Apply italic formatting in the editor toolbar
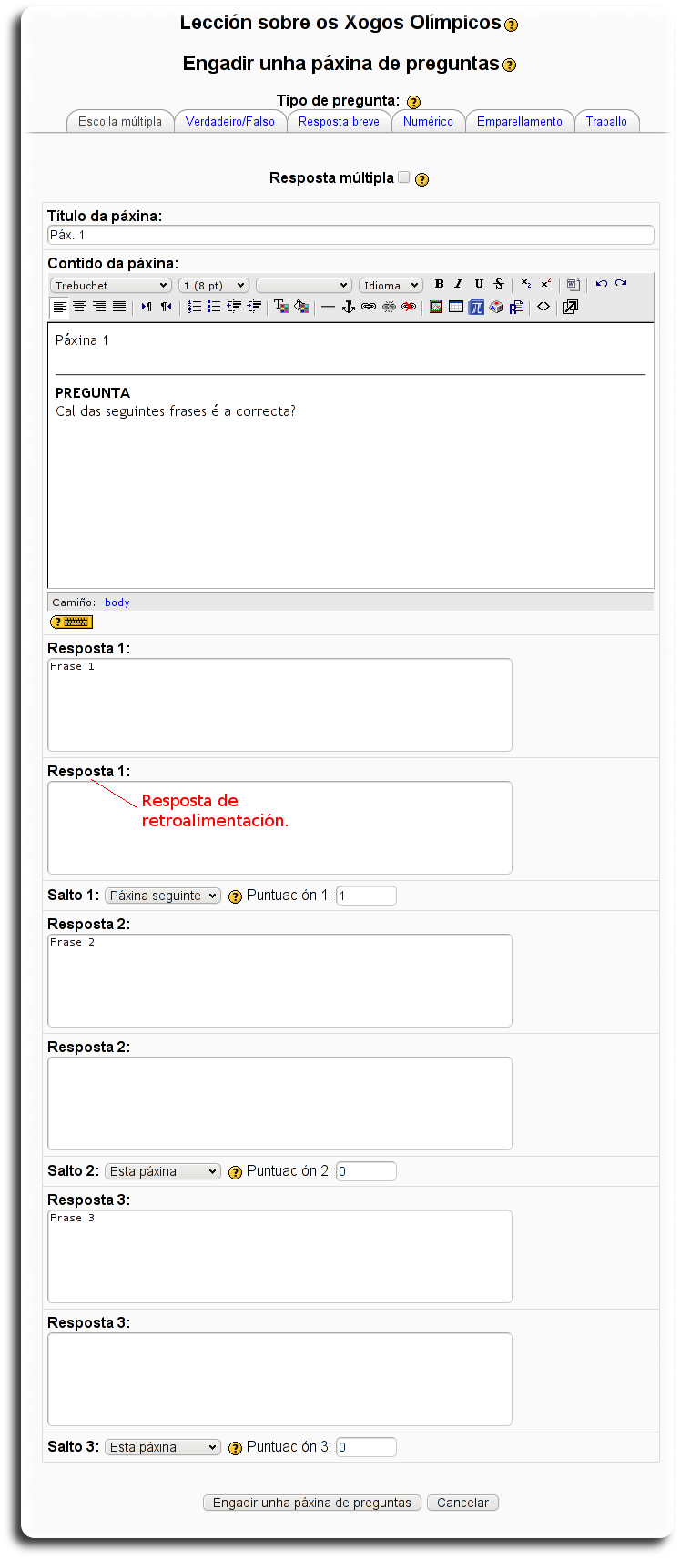This screenshot has width=680, height=1559. point(459,284)
